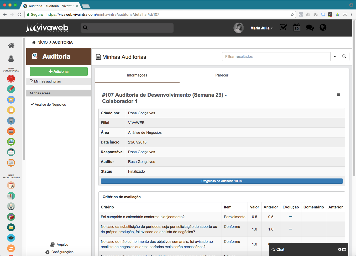Screen dimensions: 356x256
Task: Open the calendar icon in header
Action: coord(296,27)
